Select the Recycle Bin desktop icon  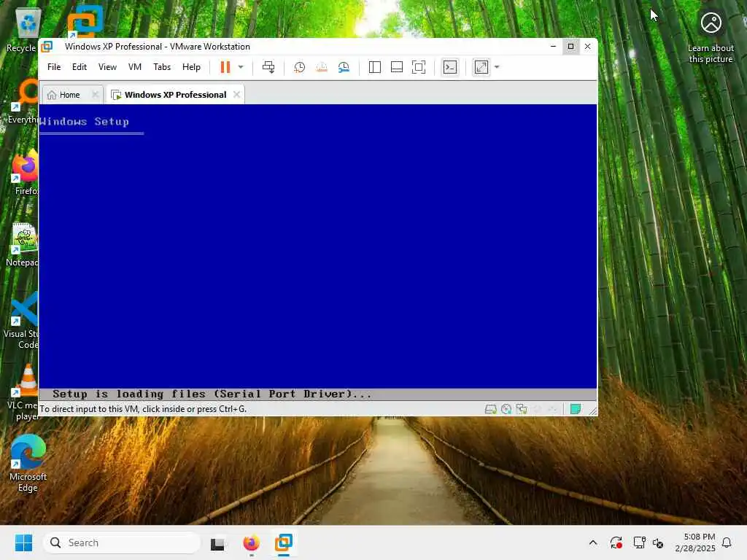[x=21, y=31]
